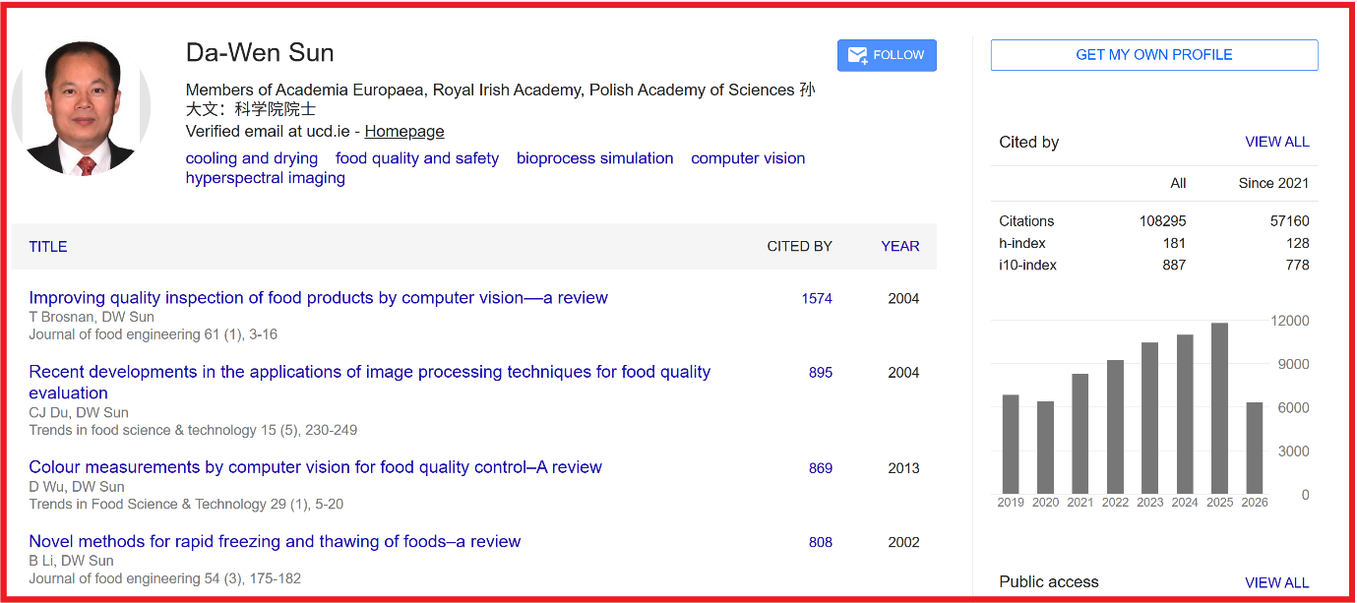Screen dimensions: 1357x603
Task: Sort publications by Title column header
Action: [48, 247]
